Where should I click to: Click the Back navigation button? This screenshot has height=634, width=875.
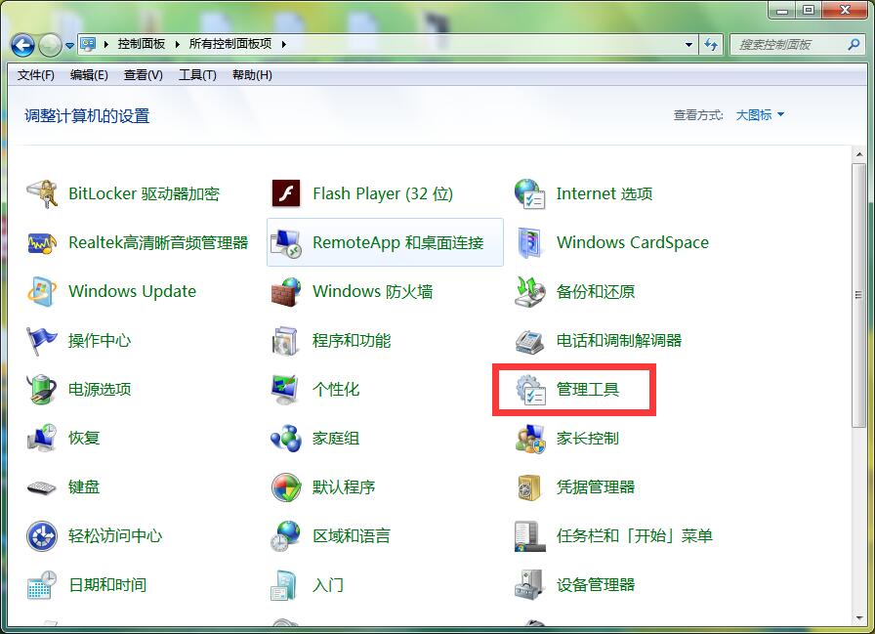pyautogui.click(x=23, y=44)
